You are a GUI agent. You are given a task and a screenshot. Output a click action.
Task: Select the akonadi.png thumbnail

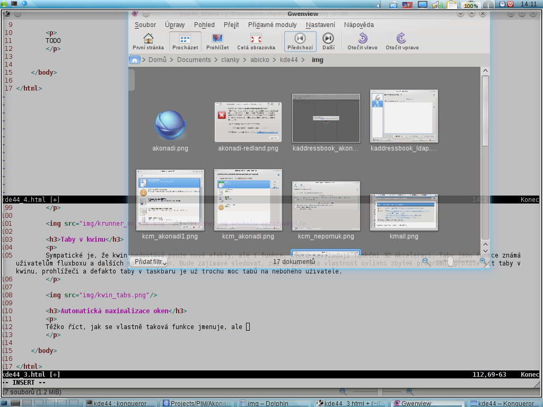click(x=170, y=125)
